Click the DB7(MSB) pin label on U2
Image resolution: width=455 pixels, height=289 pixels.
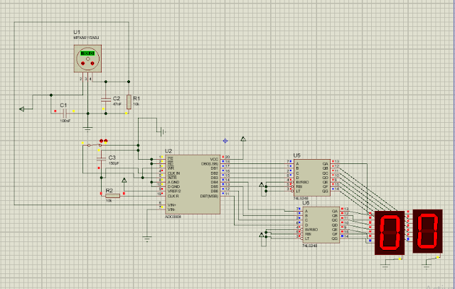coord(209,196)
